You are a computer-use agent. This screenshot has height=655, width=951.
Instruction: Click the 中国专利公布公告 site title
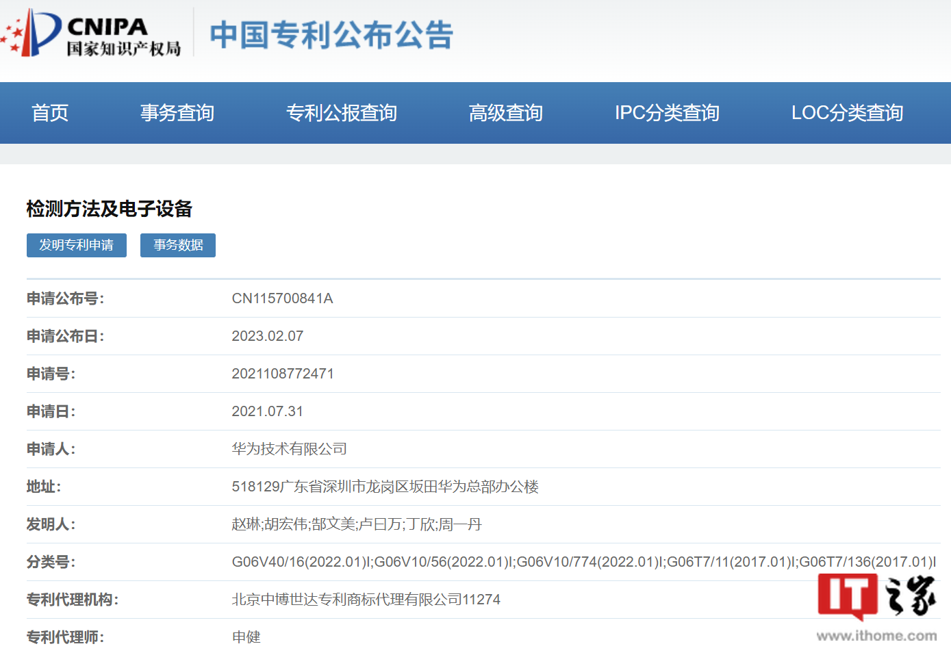[x=331, y=35]
